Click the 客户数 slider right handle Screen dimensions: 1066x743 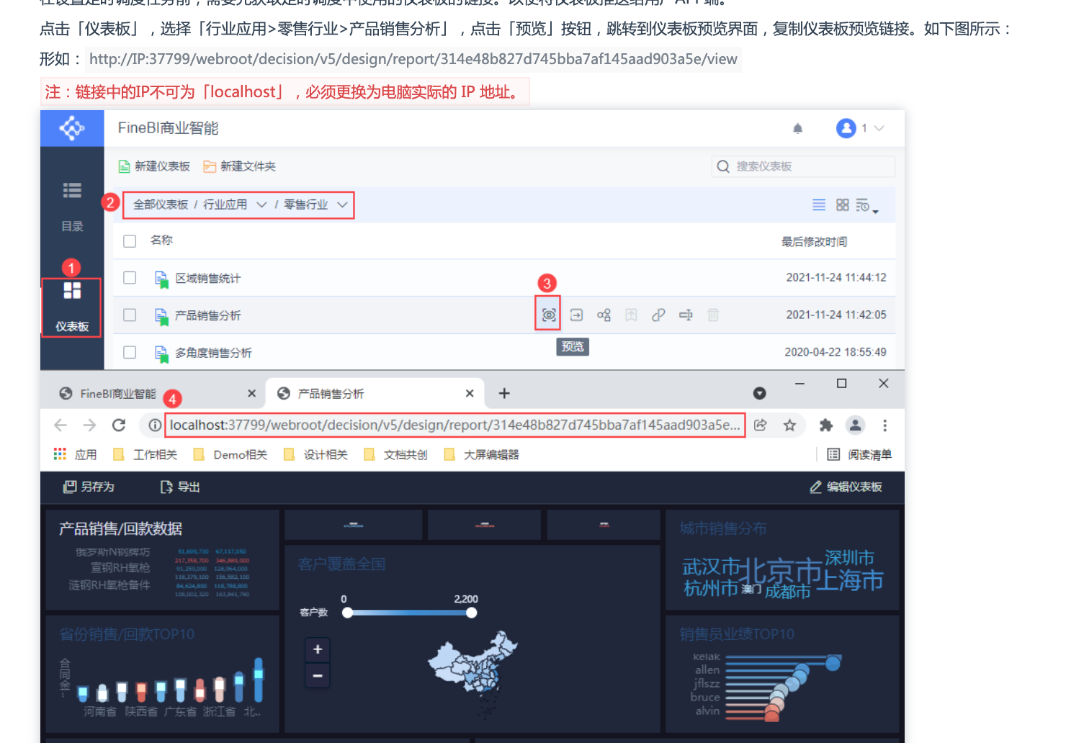point(471,613)
